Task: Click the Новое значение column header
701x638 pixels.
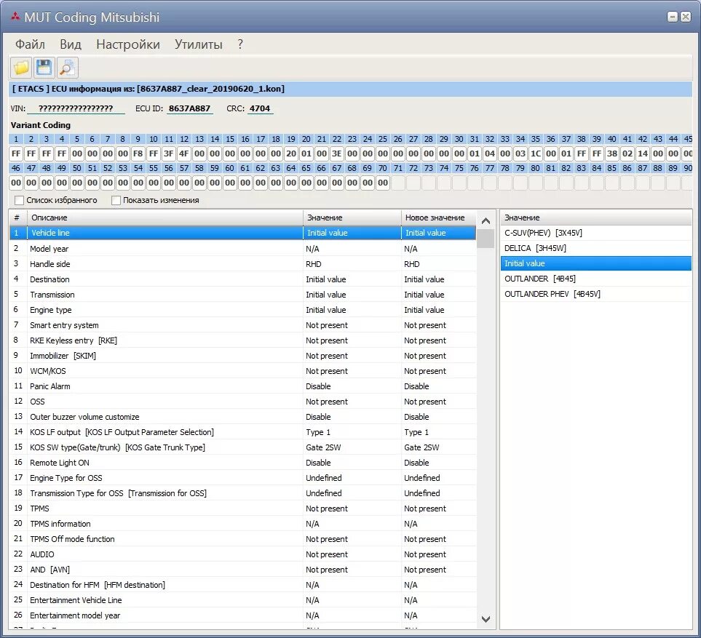Action: (438, 218)
